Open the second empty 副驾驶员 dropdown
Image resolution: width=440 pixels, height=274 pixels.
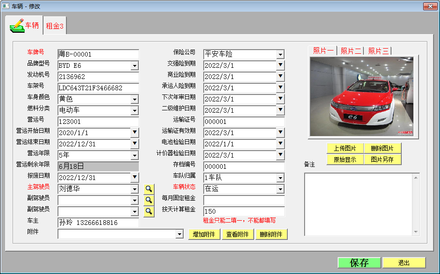click(x=135, y=212)
